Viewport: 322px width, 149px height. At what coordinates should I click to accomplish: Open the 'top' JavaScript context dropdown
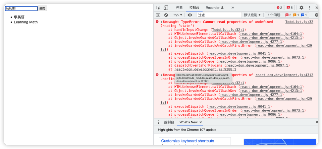pyautogui.click(x=178, y=15)
